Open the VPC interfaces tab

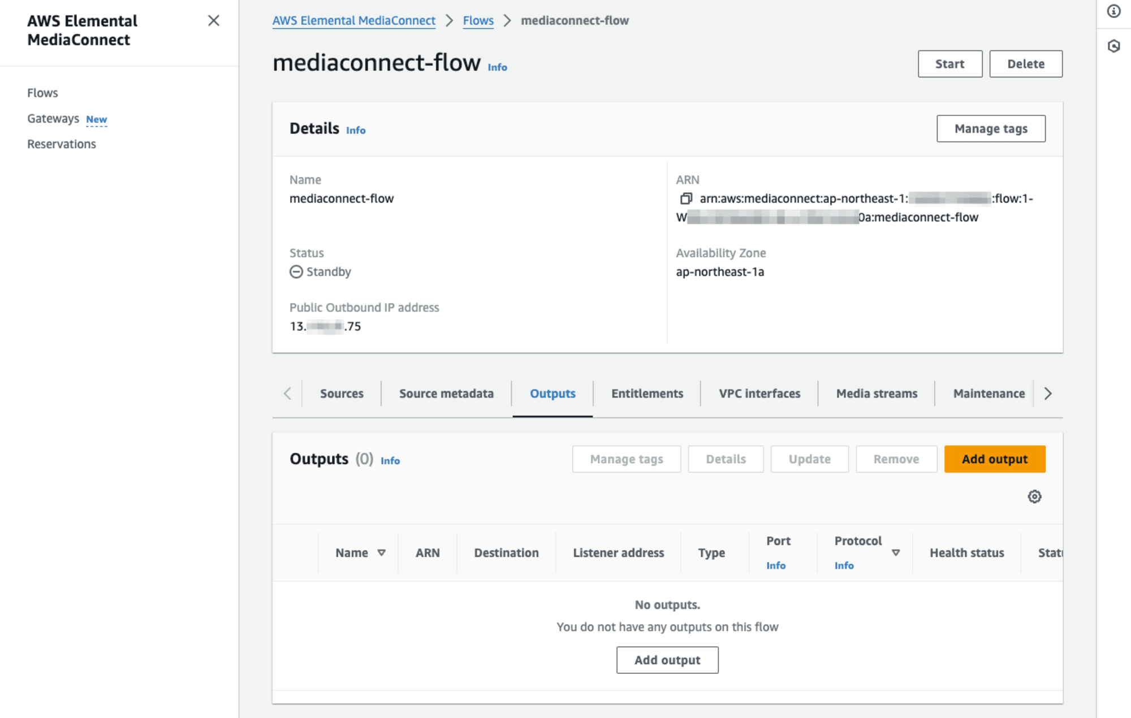point(759,393)
